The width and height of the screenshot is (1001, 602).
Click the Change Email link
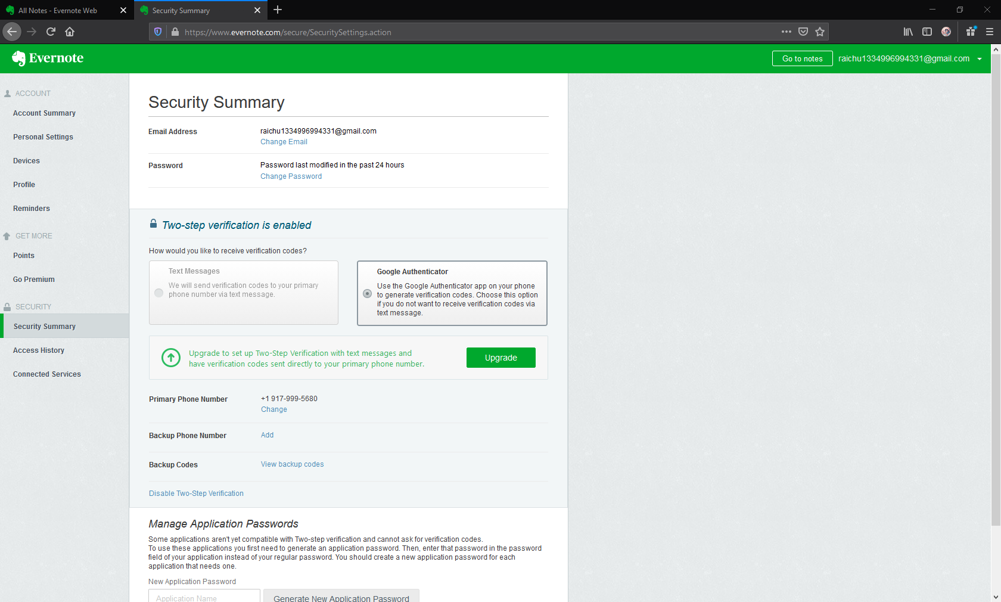[x=284, y=142]
